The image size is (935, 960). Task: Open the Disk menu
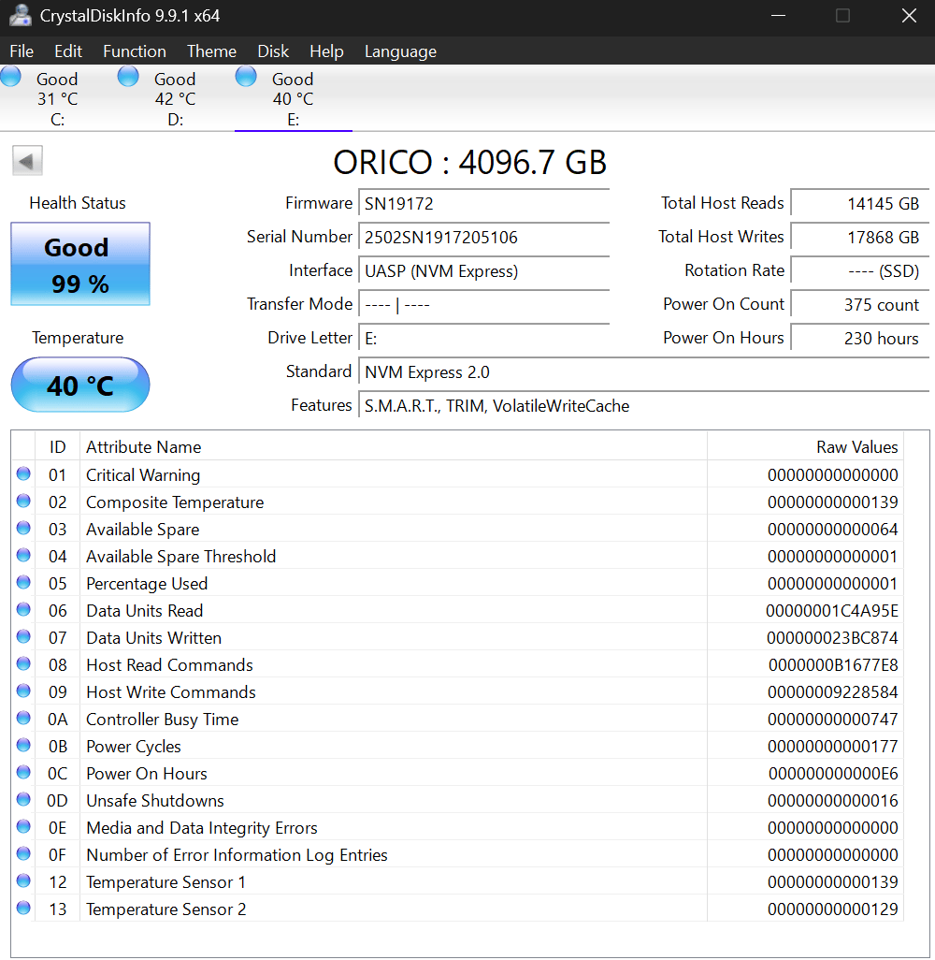point(273,51)
